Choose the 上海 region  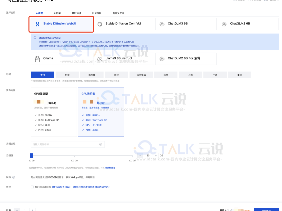tap(190, 75)
